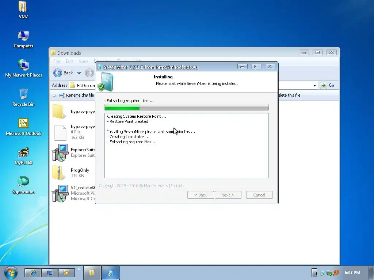
Task: Switch to the SevenMizer installer taskbar button
Action: (110, 273)
